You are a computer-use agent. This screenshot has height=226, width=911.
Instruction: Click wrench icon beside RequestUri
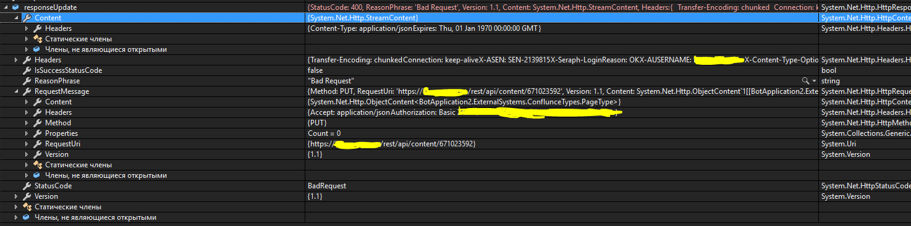(x=37, y=144)
